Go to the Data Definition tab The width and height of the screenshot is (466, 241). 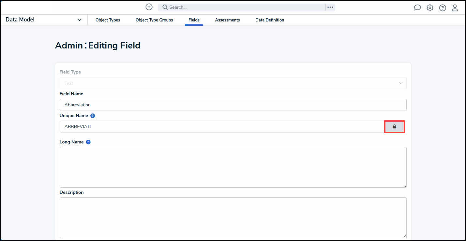pos(270,20)
